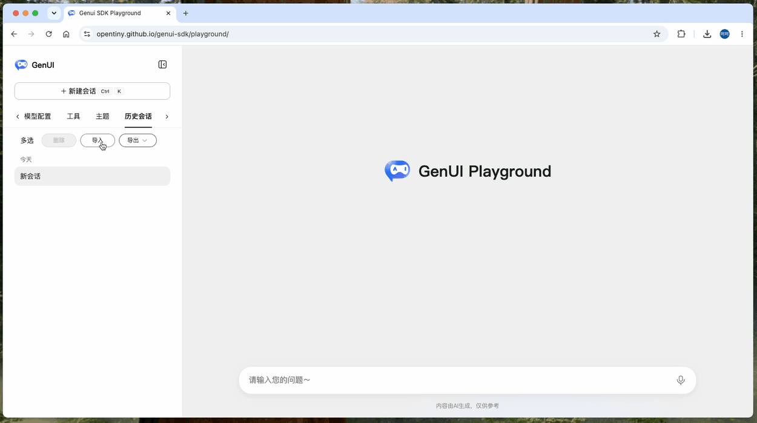This screenshot has width=757, height=423.
Task: Click the GenUI robot logo in sidebar
Action: point(21,65)
